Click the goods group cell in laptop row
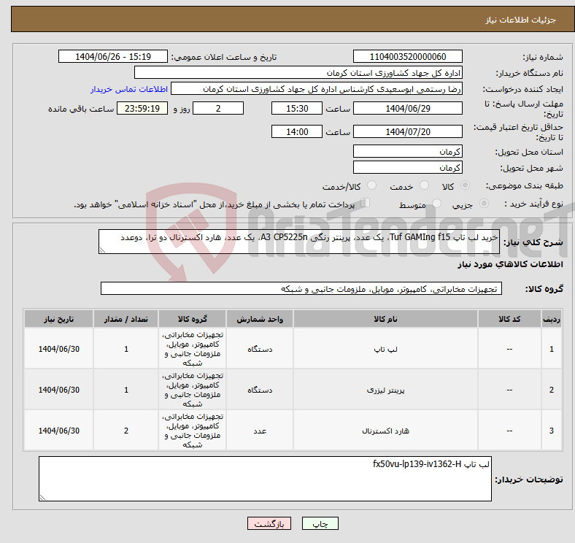575x543 pixels. coord(192,349)
